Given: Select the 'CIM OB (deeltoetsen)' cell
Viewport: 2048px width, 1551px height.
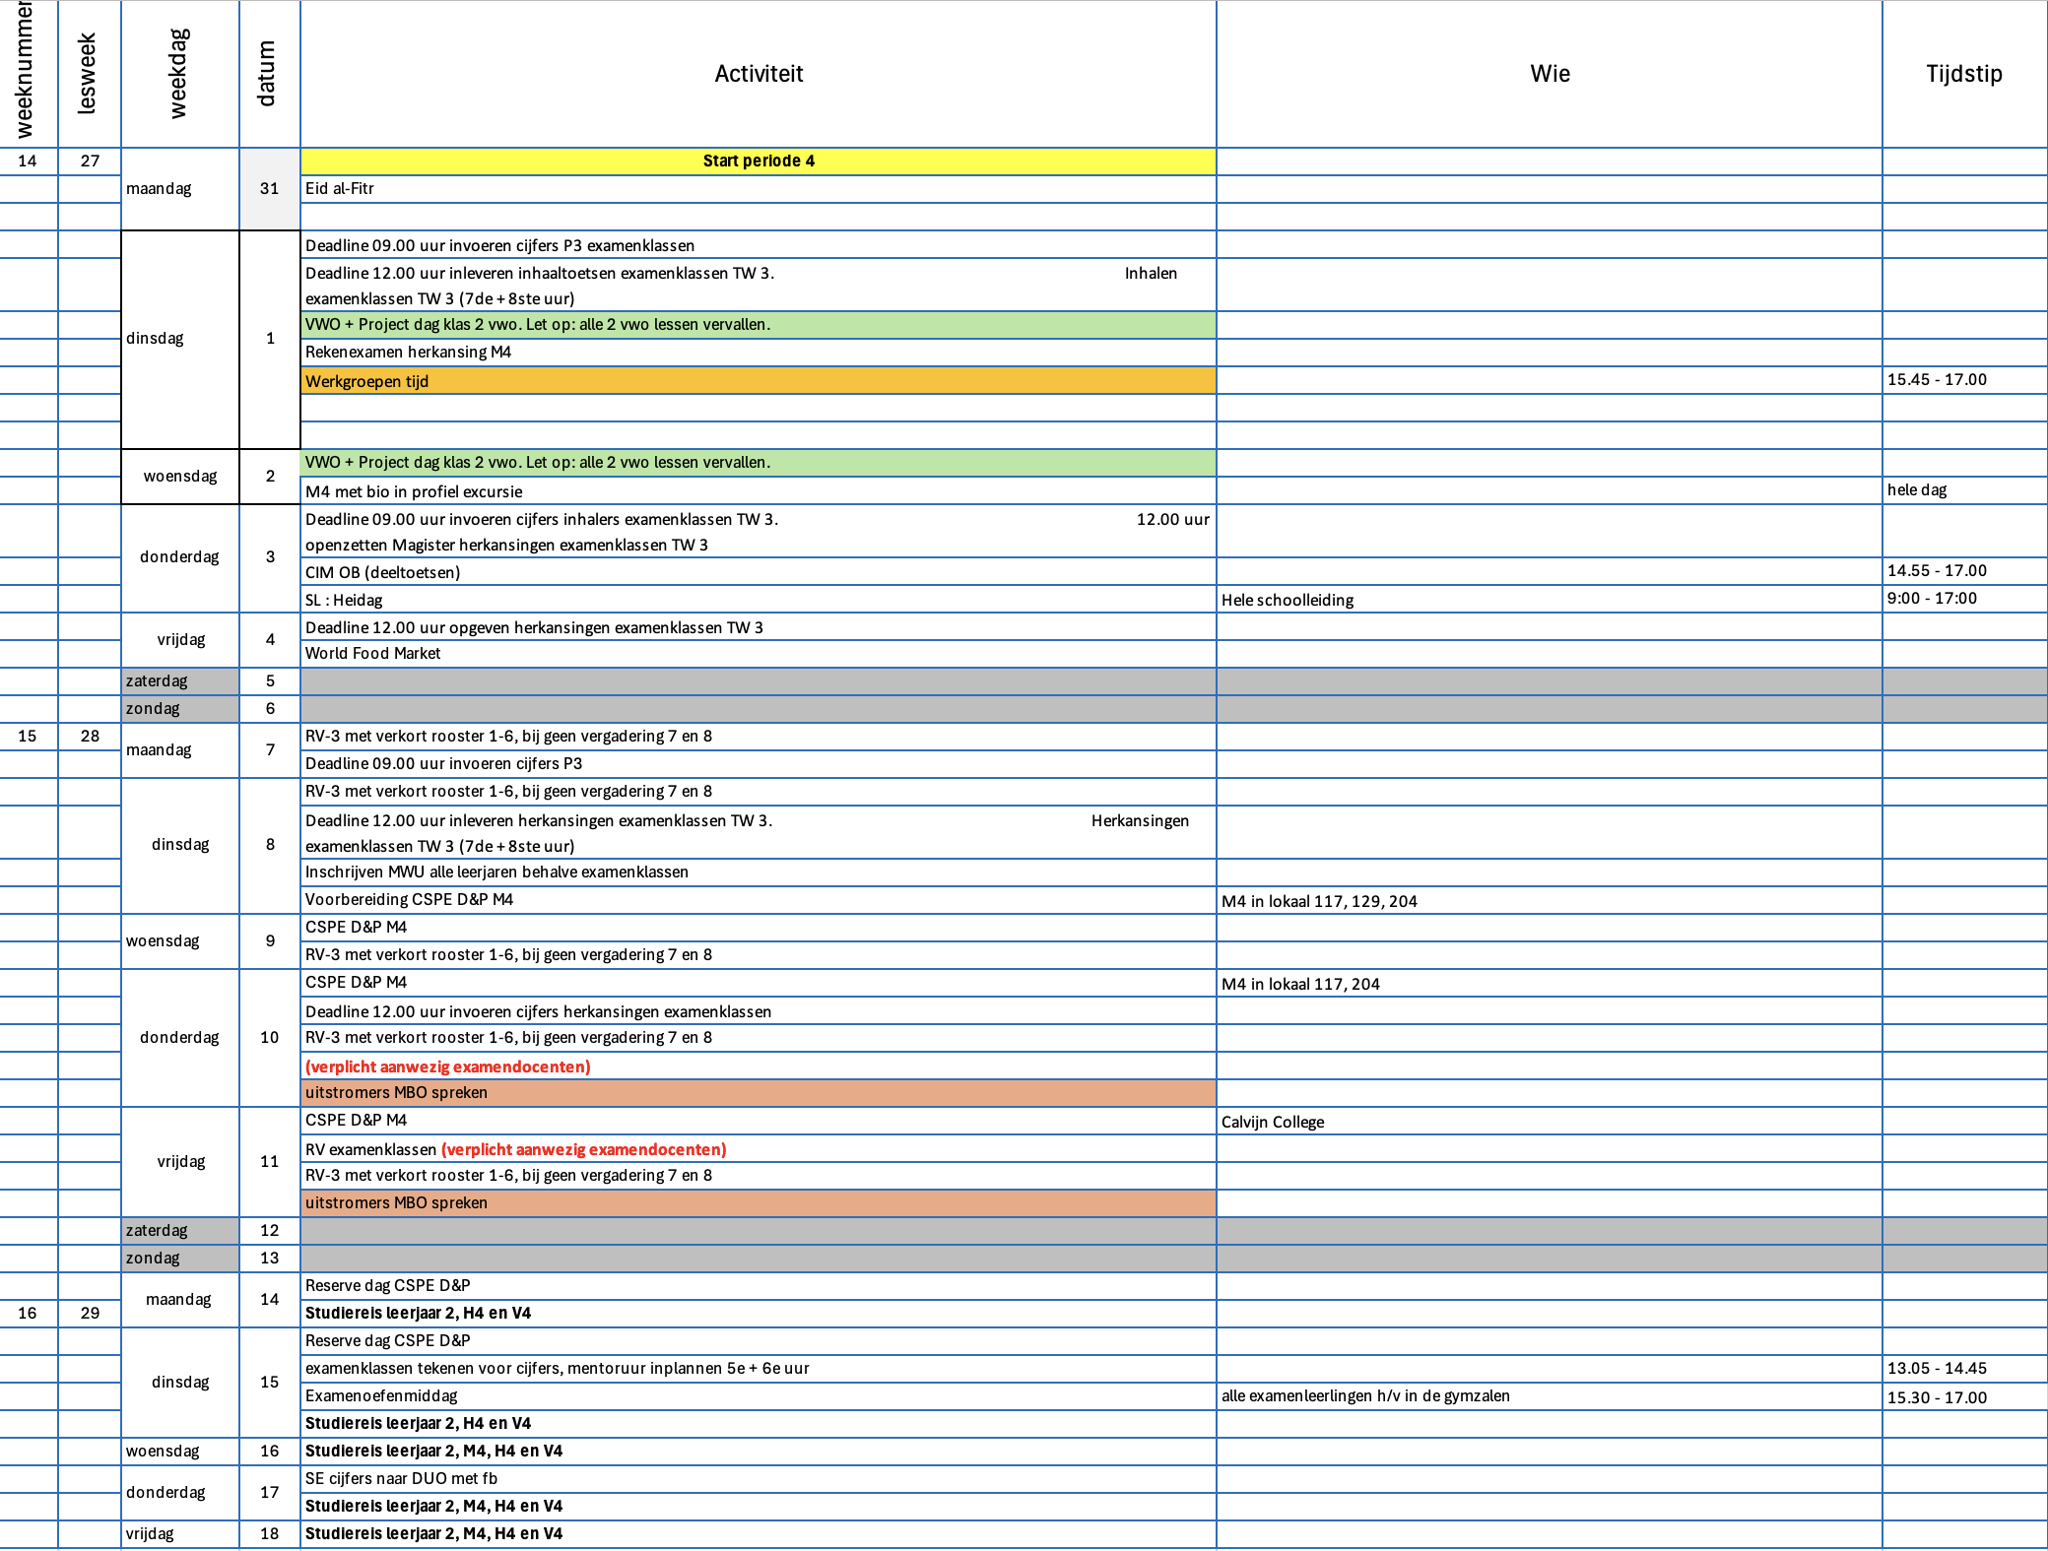Looking at the screenshot, I should (759, 572).
